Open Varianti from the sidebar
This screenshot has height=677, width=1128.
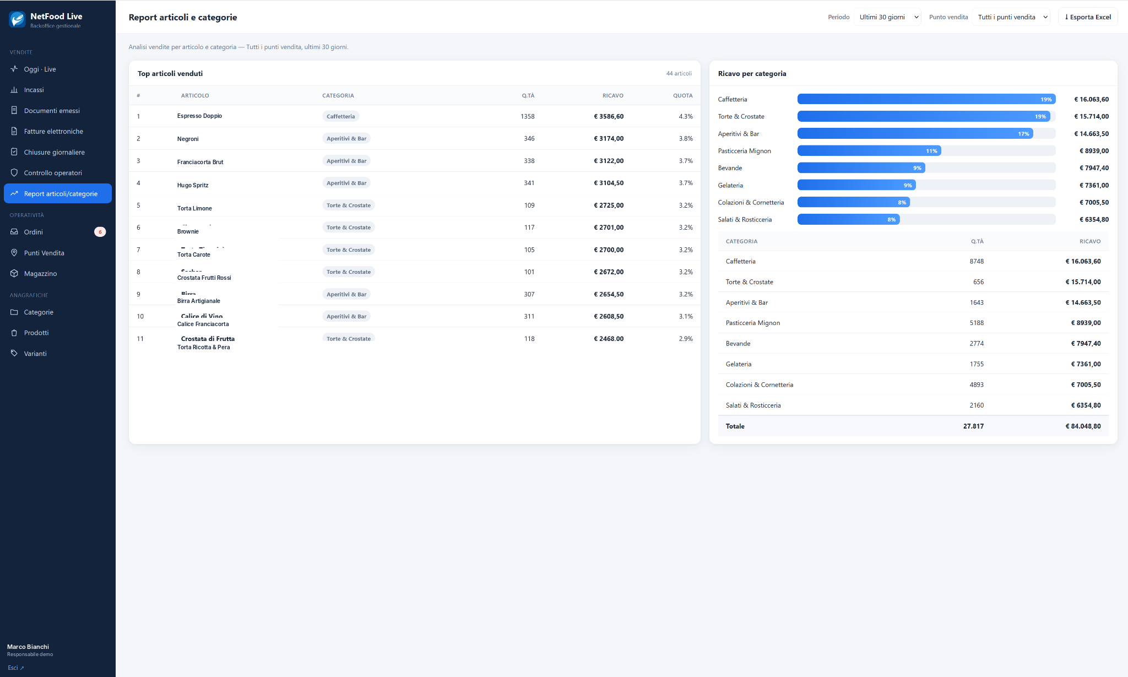pyautogui.click(x=58, y=353)
